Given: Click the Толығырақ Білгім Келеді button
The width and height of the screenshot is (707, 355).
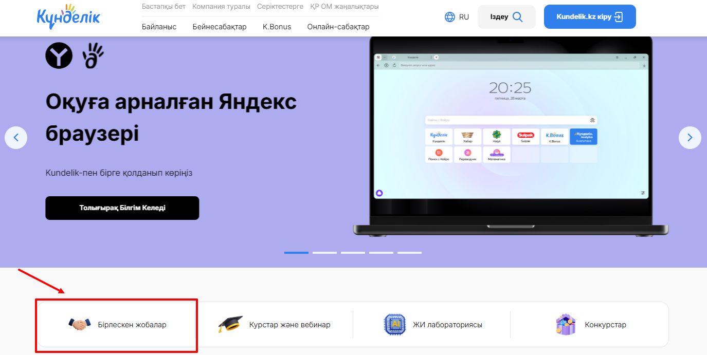Looking at the screenshot, I should click(x=122, y=208).
